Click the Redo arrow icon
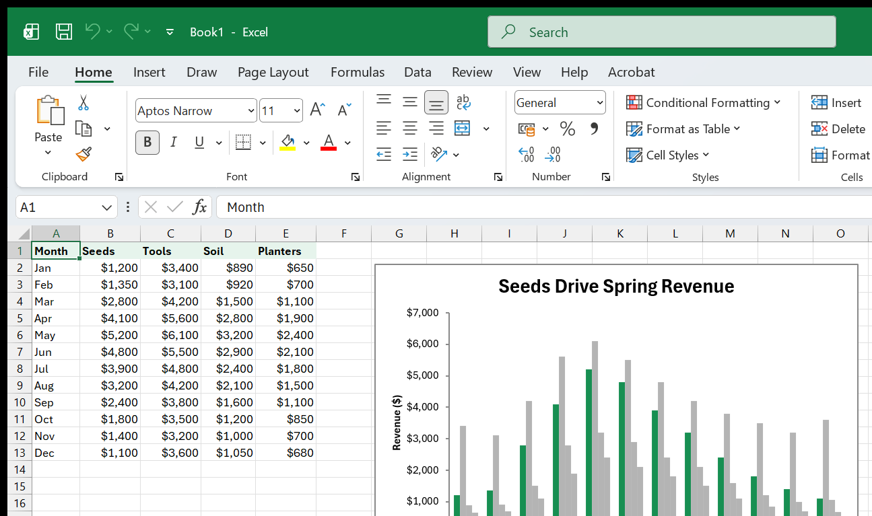872x516 pixels. coord(131,31)
